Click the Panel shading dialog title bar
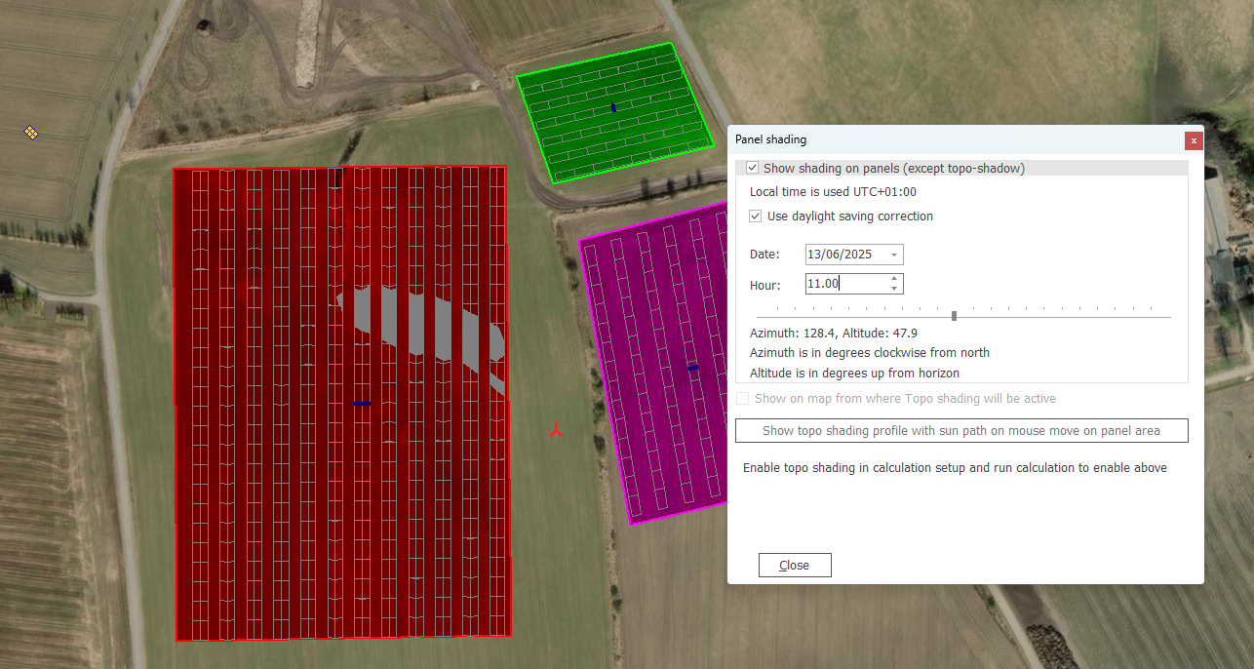The image size is (1254, 669). click(926, 139)
